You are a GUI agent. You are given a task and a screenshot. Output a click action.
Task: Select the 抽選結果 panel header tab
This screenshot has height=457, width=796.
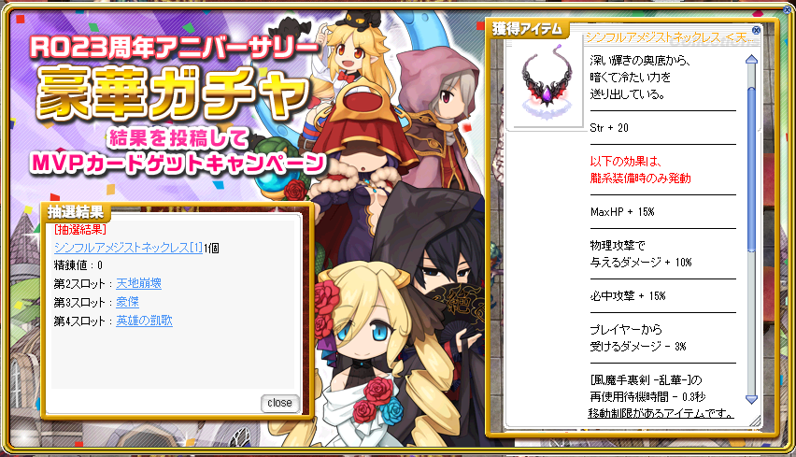tap(76, 211)
